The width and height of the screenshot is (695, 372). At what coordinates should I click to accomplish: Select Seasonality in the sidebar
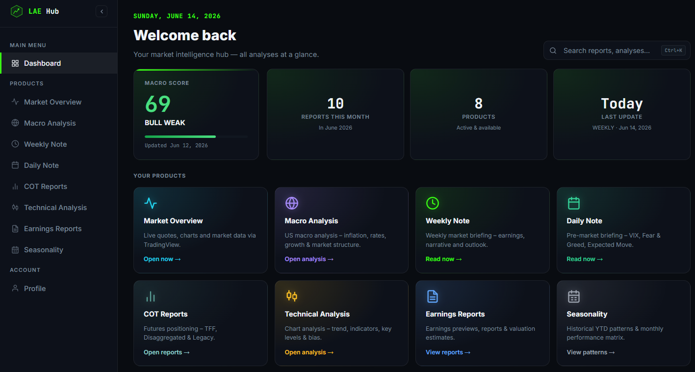(59, 250)
